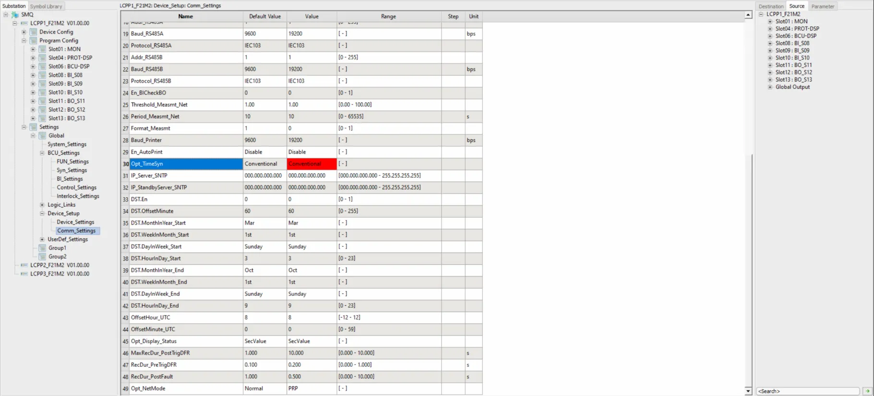
Task: Click the Slot13 : BO_S13 module icon in Substation tree
Action: tap(42, 118)
